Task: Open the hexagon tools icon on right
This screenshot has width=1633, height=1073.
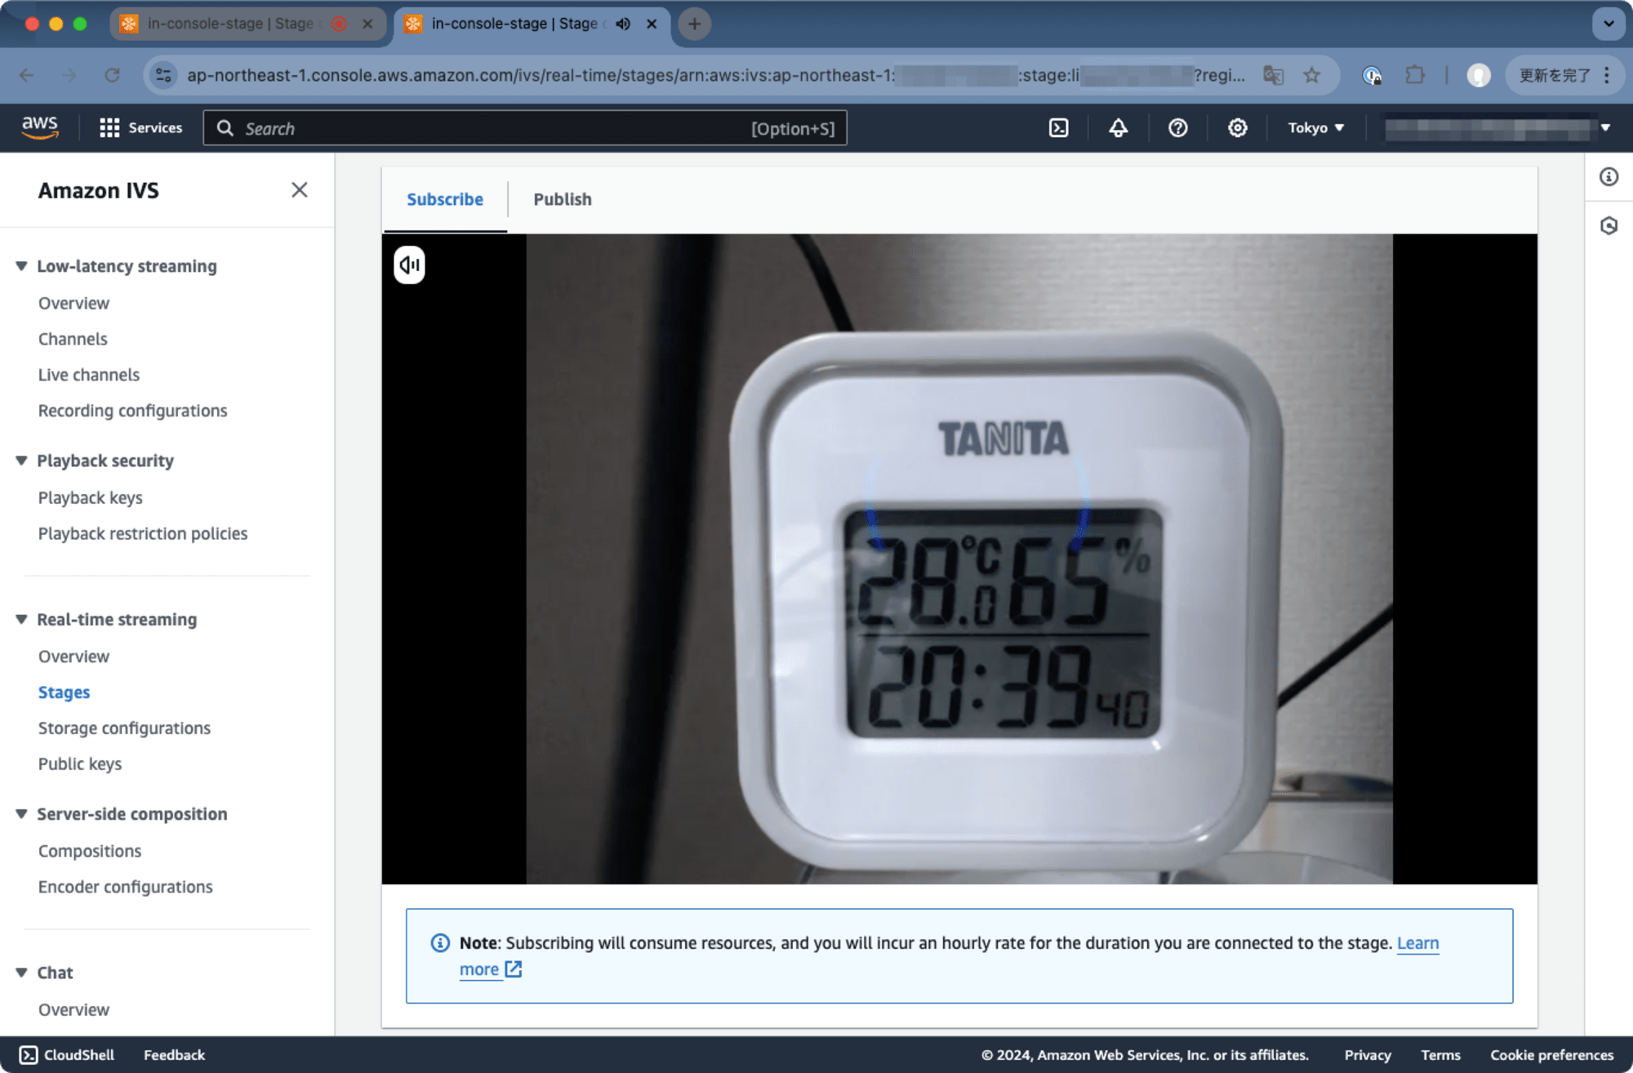Action: pyautogui.click(x=1609, y=225)
